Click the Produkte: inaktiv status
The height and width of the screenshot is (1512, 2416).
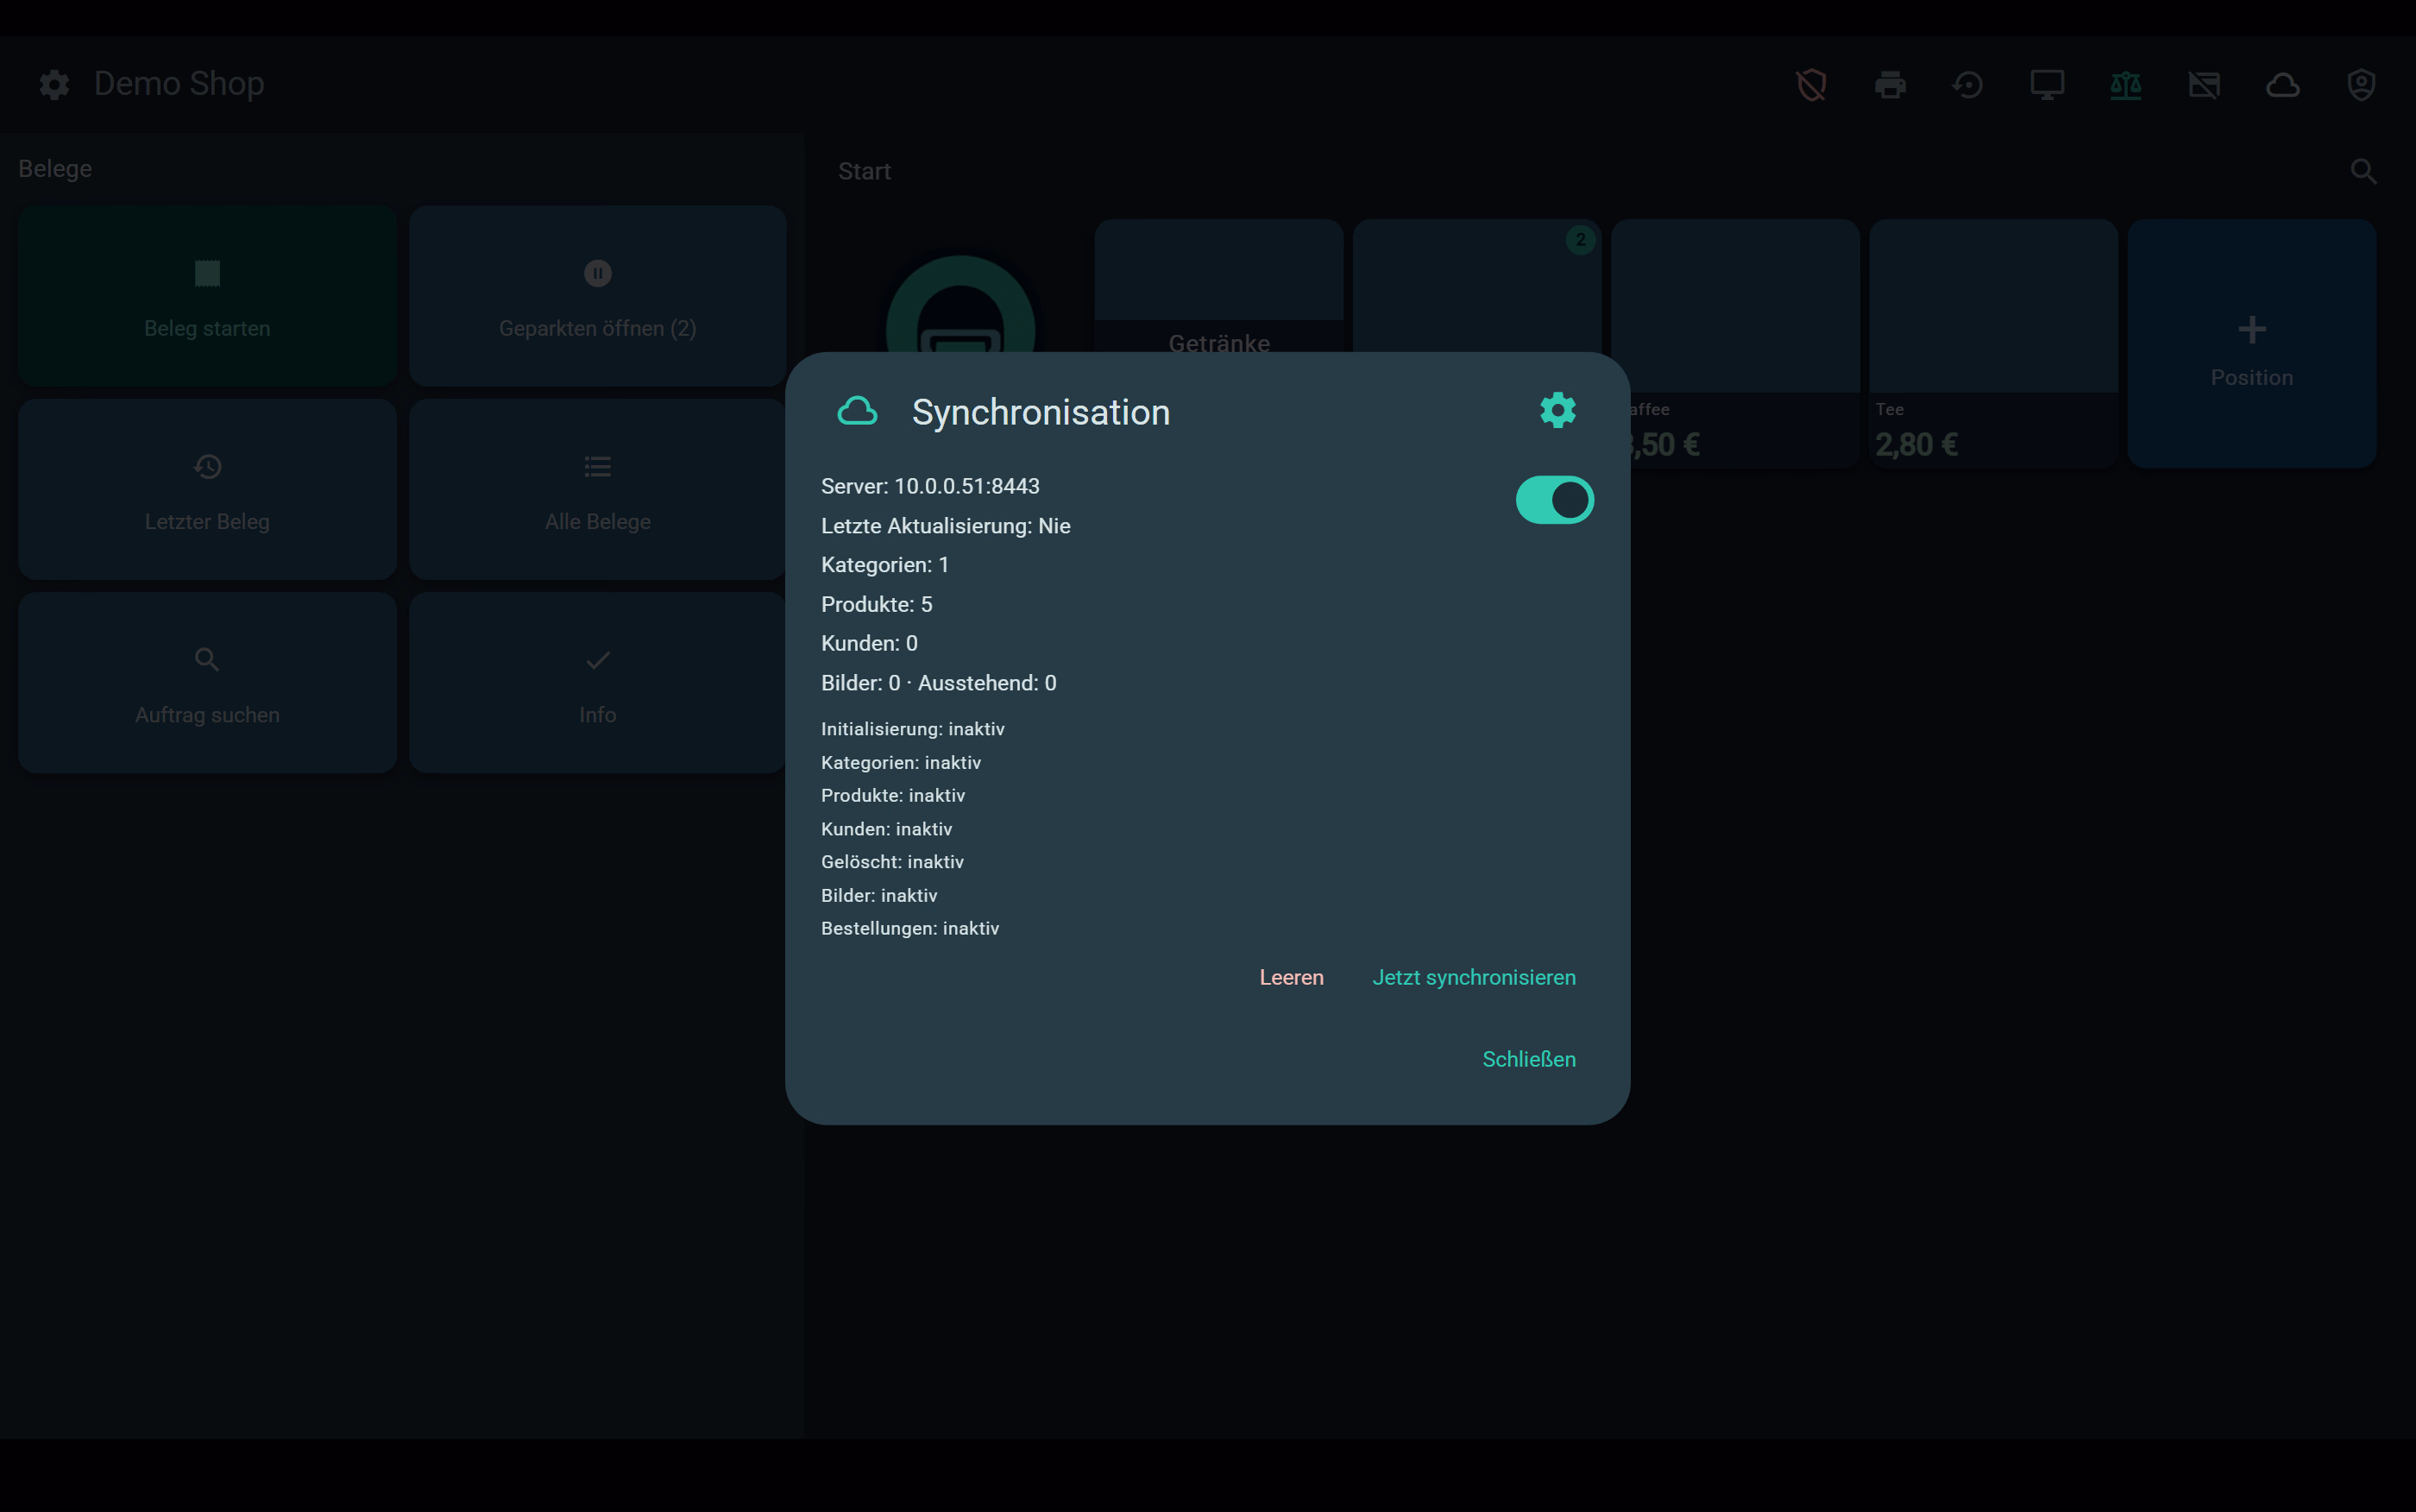click(893, 795)
